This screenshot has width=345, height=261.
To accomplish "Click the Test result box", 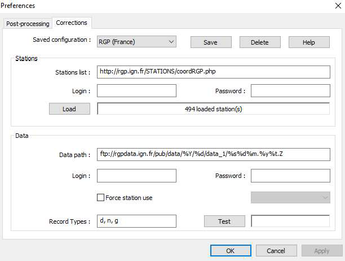I will click(290, 221).
